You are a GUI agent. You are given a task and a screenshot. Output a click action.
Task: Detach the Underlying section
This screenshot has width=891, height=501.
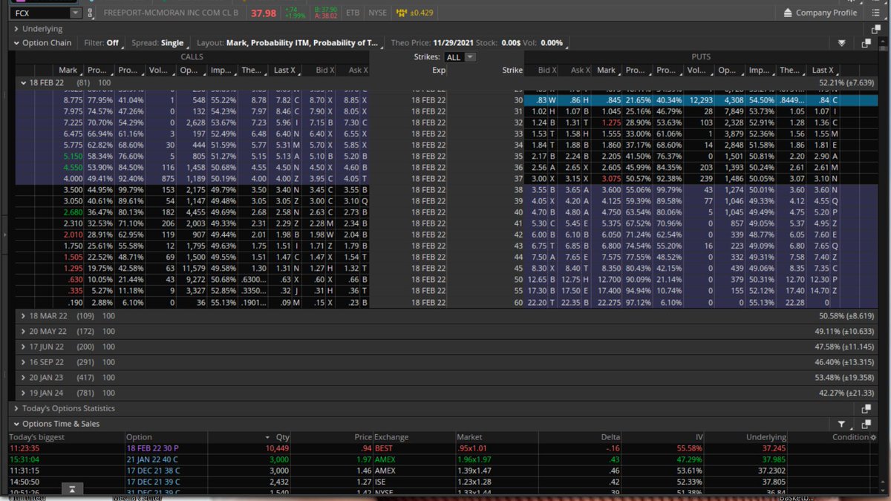point(876,29)
